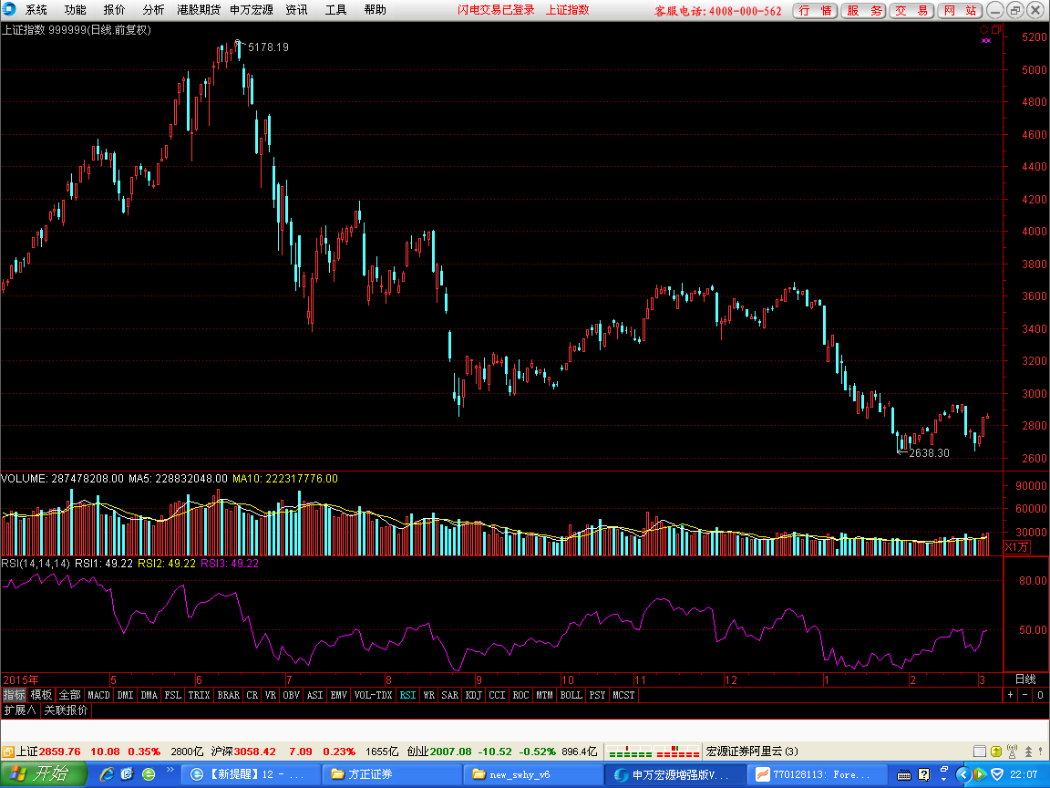The height and width of the screenshot is (788, 1050).
Task: Select the MCST indicator tab
Action: click(x=623, y=696)
